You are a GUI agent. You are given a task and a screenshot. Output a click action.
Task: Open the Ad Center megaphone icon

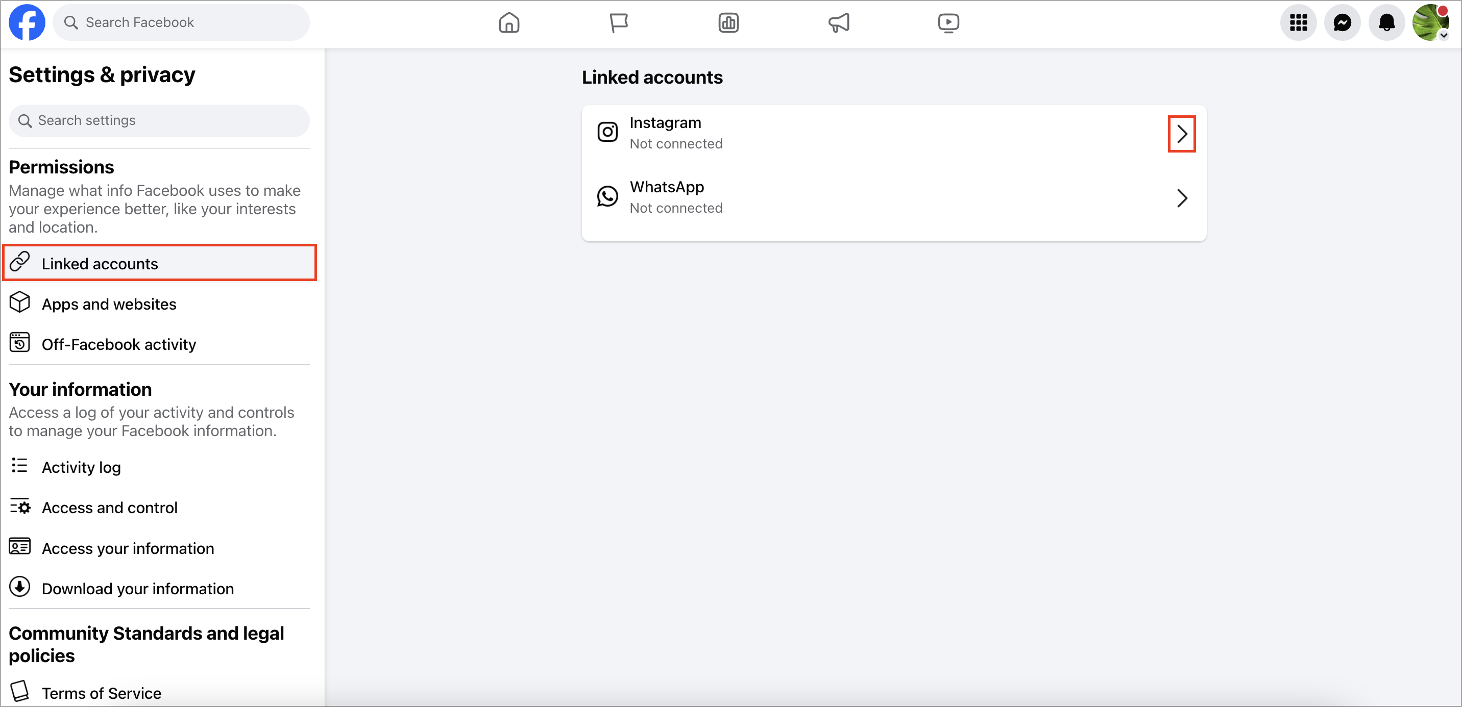point(838,22)
